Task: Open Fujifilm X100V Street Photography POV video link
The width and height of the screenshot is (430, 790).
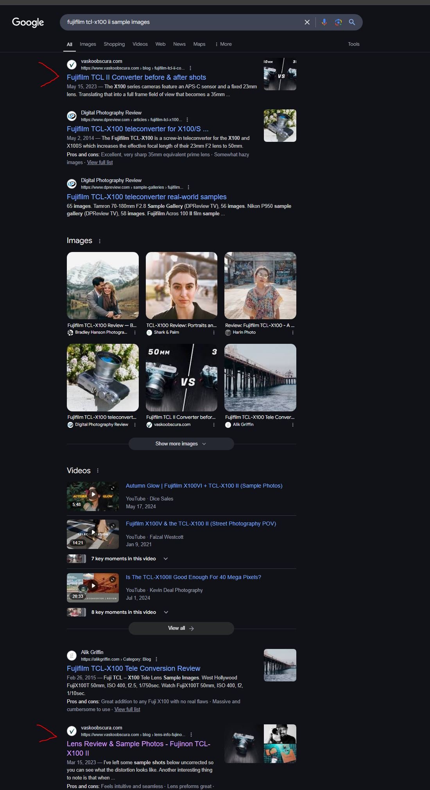Action: coord(201,524)
